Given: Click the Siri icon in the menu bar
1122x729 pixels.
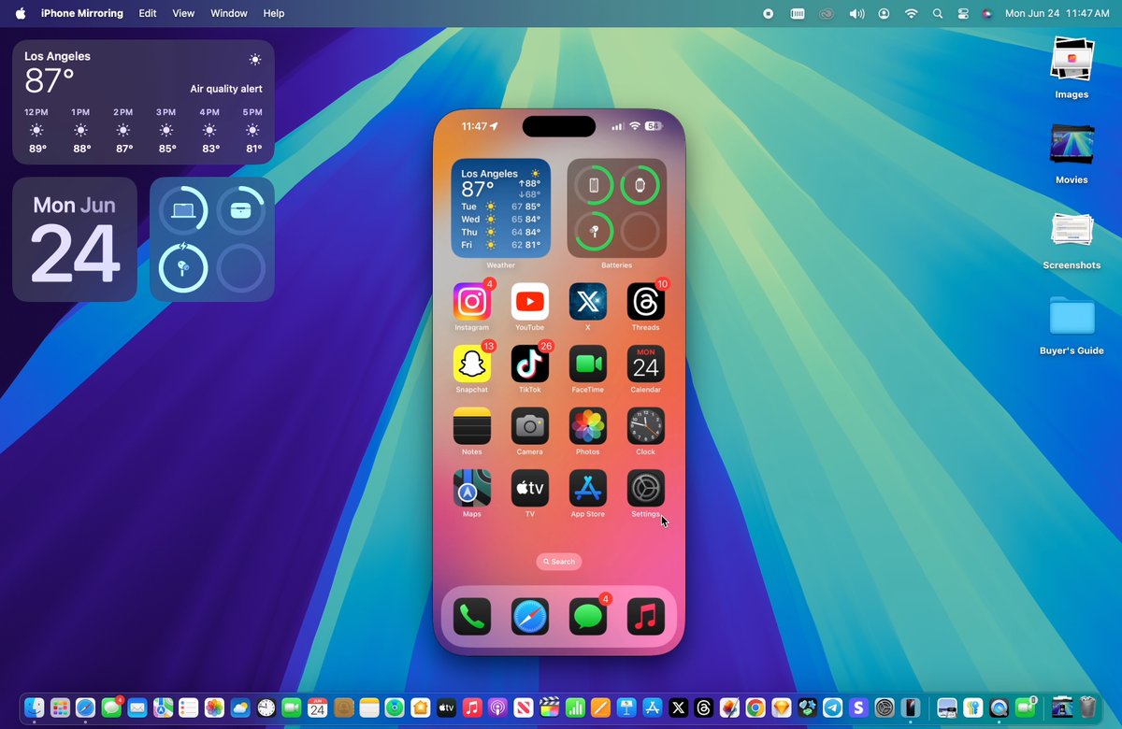Looking at the screenshot, I should pos(987,13).
